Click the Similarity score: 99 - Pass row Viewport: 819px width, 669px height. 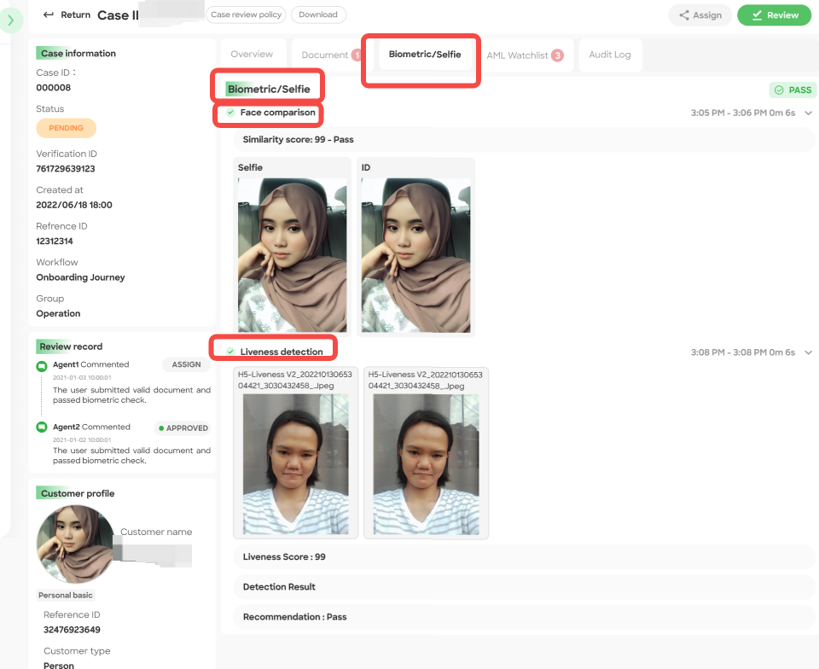click(x=524, y=139)
